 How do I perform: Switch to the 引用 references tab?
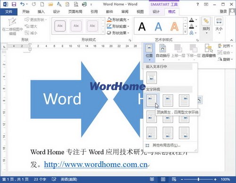[x=94, y=12]
